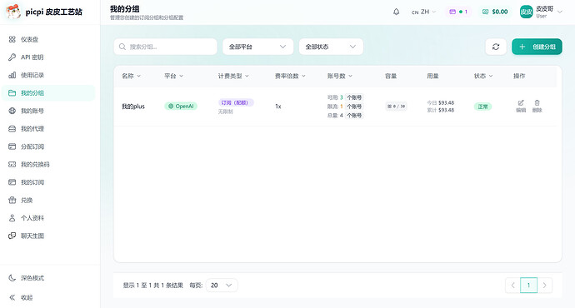Select page 1 in pagination
The image size is (575, 308).
click(x=528, y=286)
